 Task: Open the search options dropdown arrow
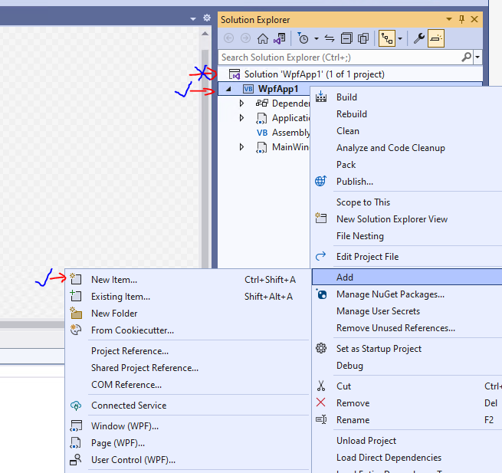(x=477, y=57)
